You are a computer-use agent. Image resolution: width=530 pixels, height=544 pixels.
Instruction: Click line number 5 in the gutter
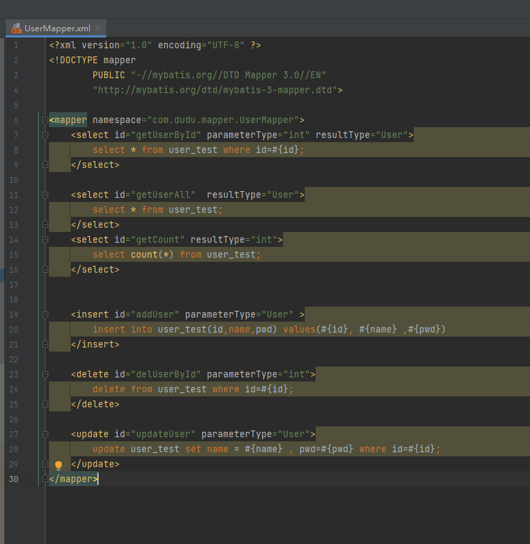click(16, 105)
